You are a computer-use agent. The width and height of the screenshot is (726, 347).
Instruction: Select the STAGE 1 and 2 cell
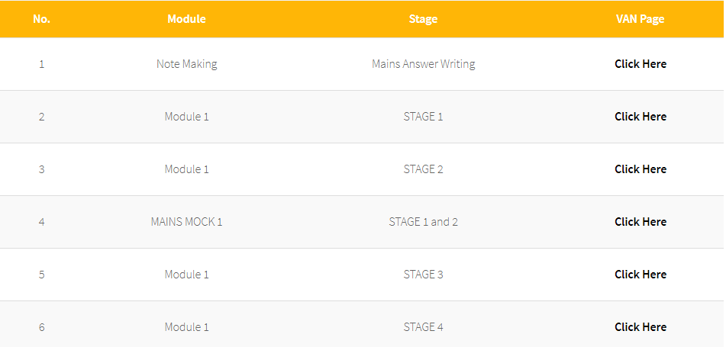(423, 222)
